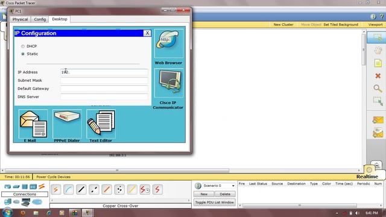Open the Windows Start button
The height and width of the screenshot is (217, 386).
pyautogui.click(x=7, y=212)
